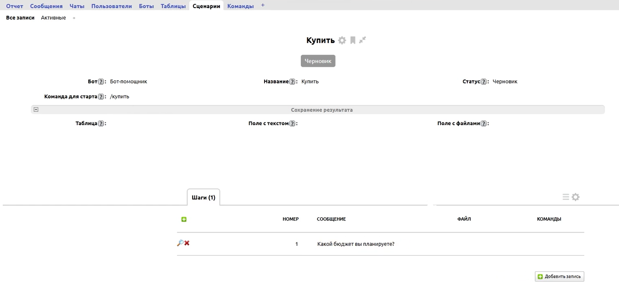This screenshot has height=296, width=619.
Task: Click step number 1 cell
Action: 297,244
